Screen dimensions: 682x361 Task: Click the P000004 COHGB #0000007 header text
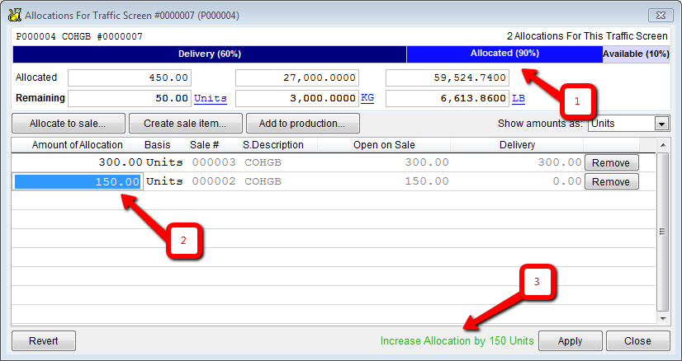(79, 36)
